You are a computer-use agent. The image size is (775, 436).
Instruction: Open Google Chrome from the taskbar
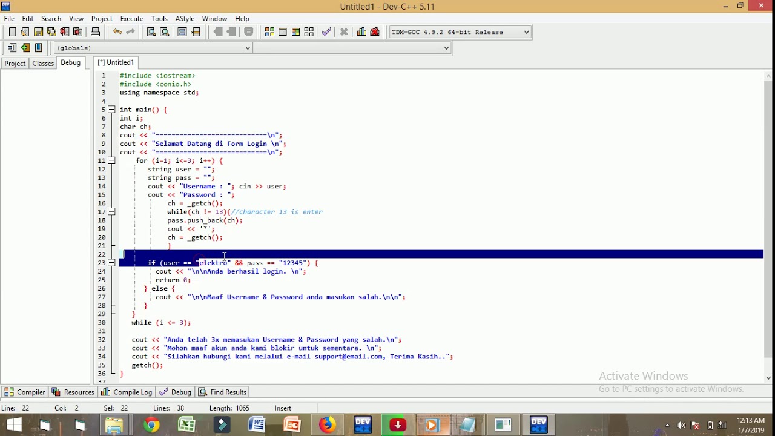coord(151,425)
